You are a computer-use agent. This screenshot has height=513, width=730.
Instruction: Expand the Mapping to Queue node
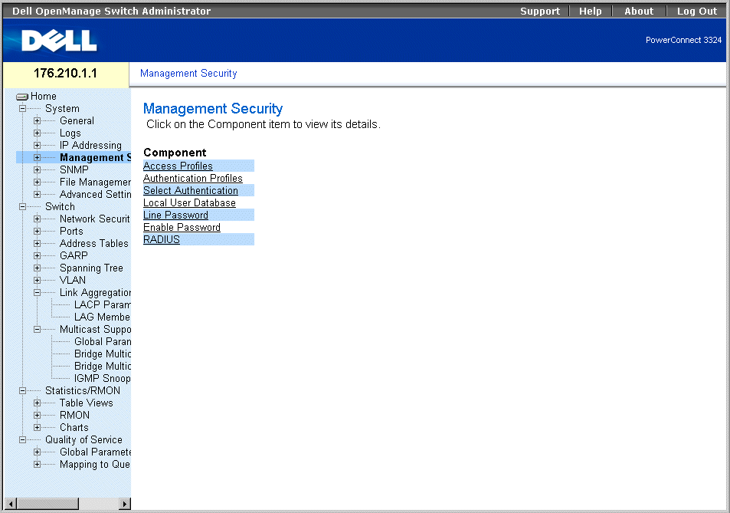(38, 465)
